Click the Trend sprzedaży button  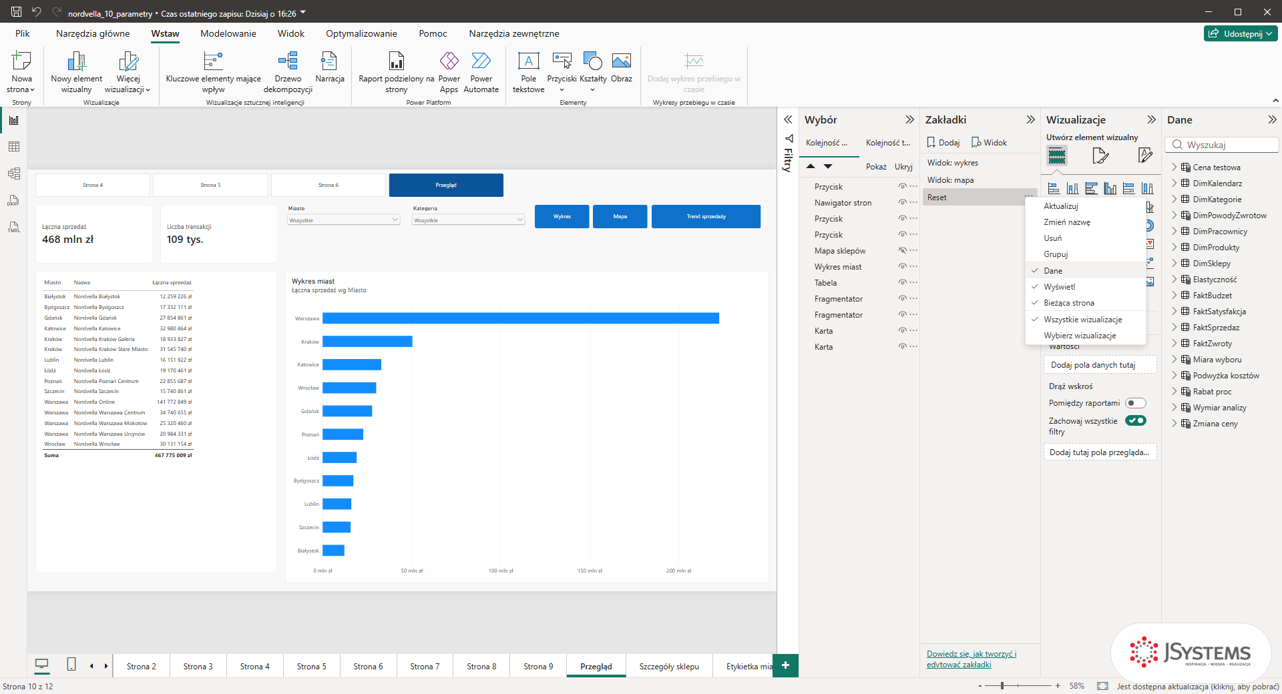click(706, 216)
